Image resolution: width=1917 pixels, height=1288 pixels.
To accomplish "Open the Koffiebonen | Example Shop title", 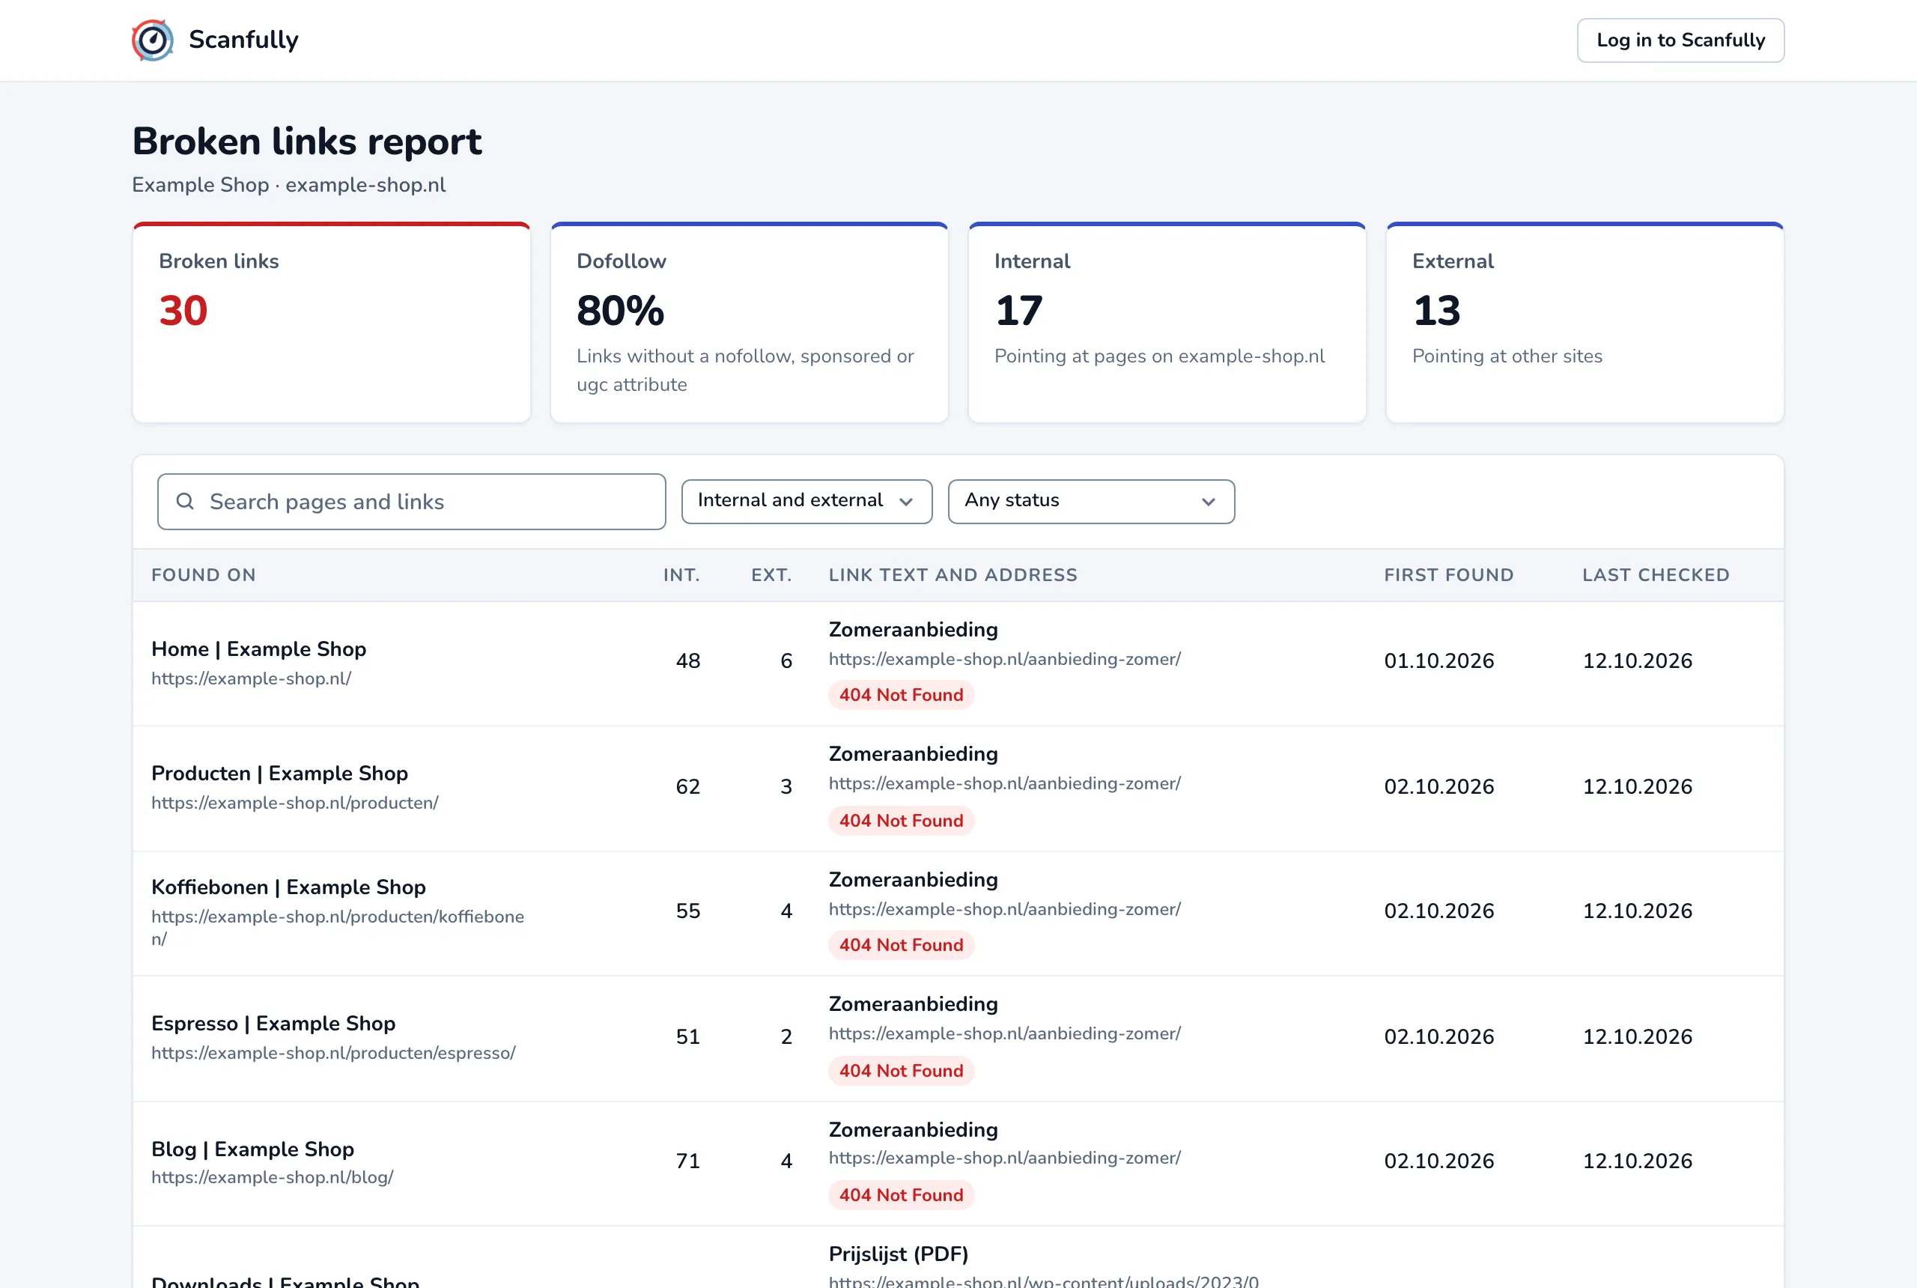I will (288, 887).
